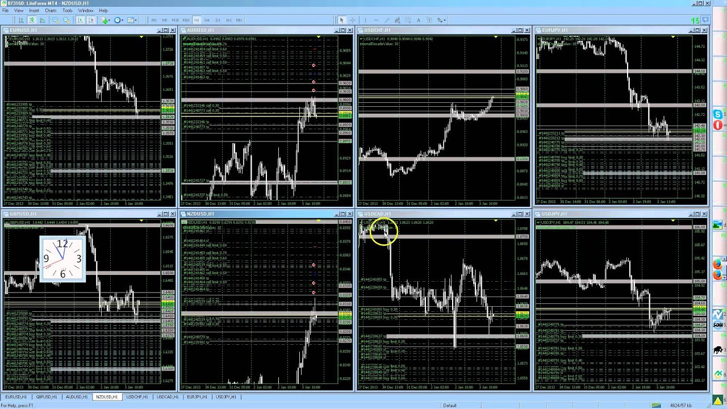Image resolution: width=727 pixels, height=409 pixels.
Task: Select the Text Label tool
Action: pos(429,20)
